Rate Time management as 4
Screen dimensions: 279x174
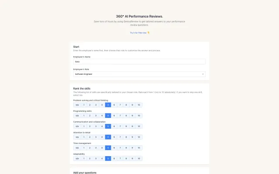[102, 148]
